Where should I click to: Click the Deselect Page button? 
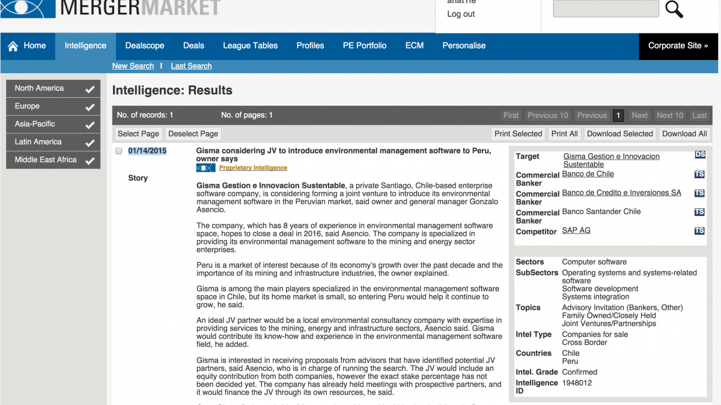point(193,134)
